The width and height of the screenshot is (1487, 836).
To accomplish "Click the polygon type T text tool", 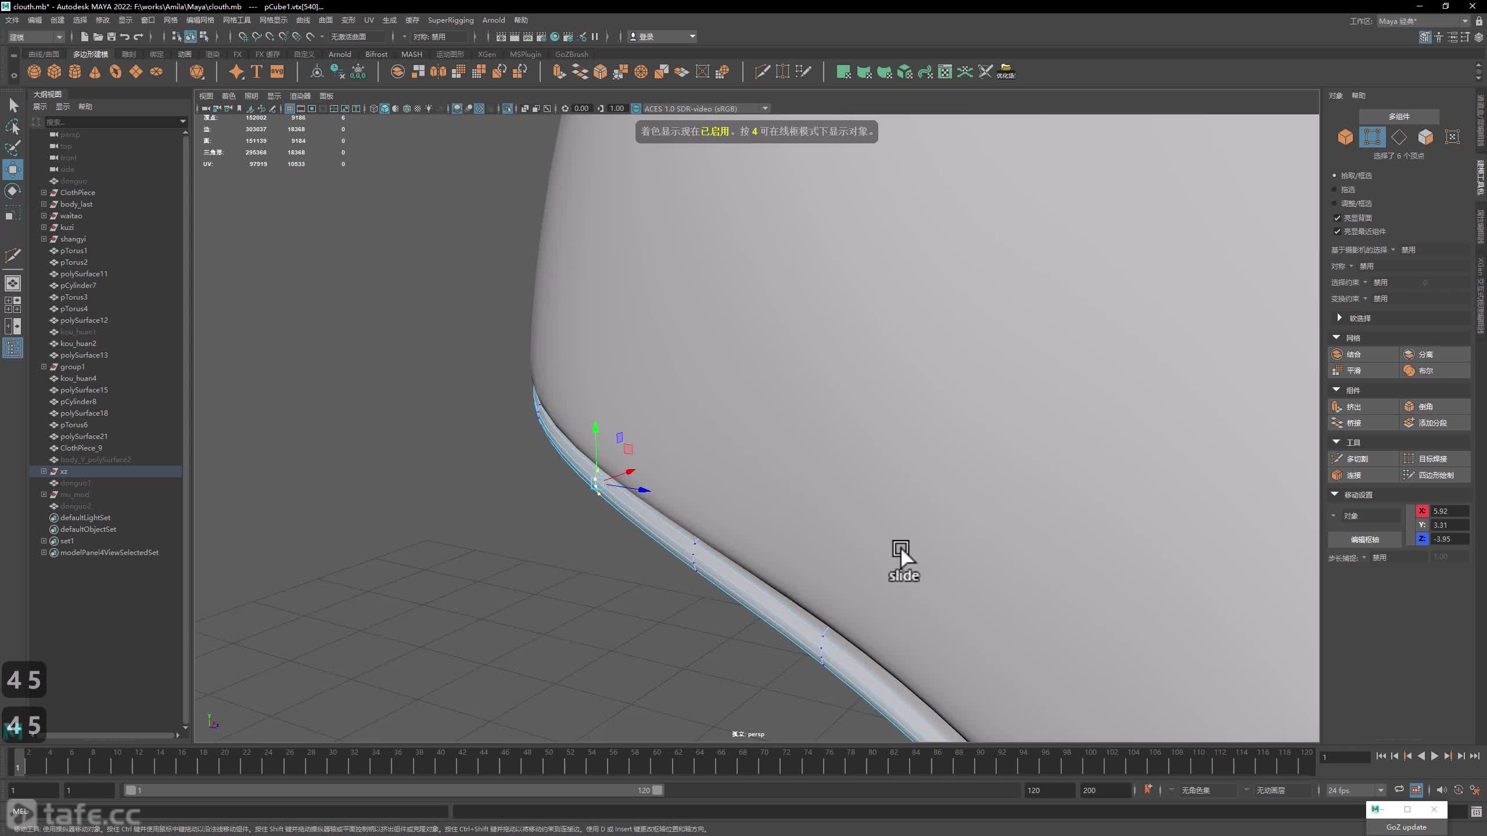I will [256, 71].
